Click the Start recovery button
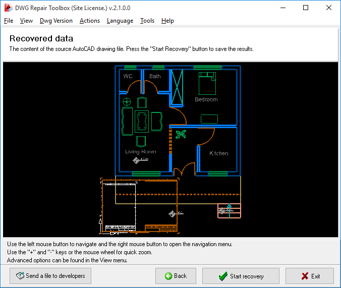Screen dimensions: 341x288 241,276
